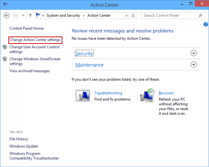Click the double-chevron breadcrumb overflow arrow

(43, 16)
